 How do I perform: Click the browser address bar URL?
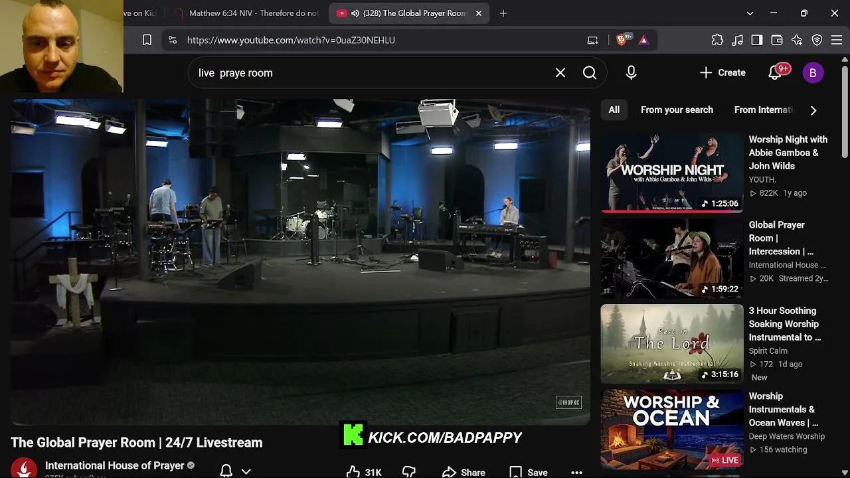(x=291, y=40)
